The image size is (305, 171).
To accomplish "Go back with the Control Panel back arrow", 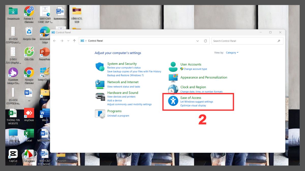I will tap(55, 41).
